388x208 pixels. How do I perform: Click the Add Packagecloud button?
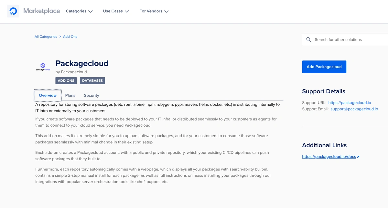(x=324, y=67)
